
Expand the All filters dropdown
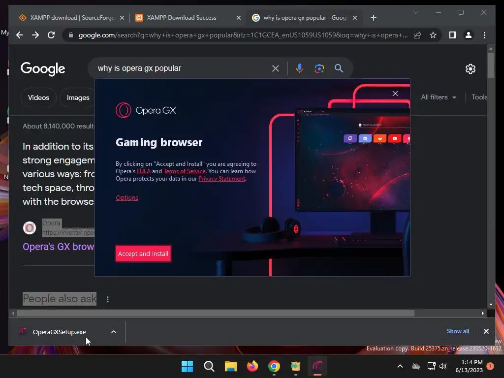pyautogui.click(x=439, y=97)
